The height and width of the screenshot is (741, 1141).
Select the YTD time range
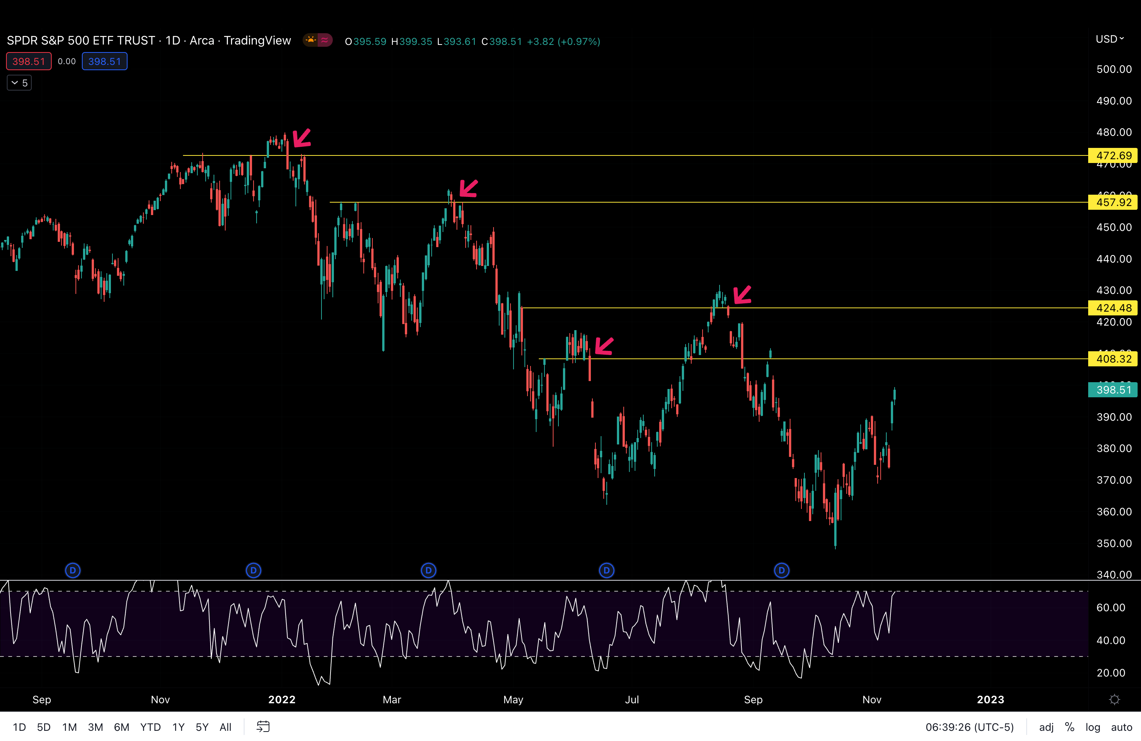coord(150,727)
